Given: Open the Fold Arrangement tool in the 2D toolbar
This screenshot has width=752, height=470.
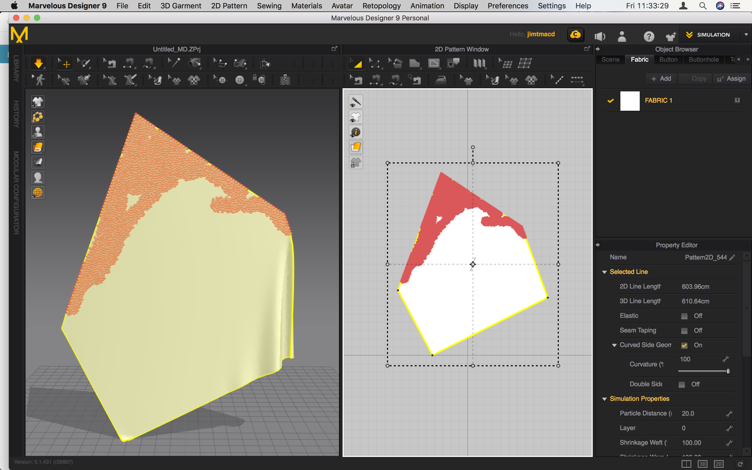Looking at the screenshot, I should point(479,63).
